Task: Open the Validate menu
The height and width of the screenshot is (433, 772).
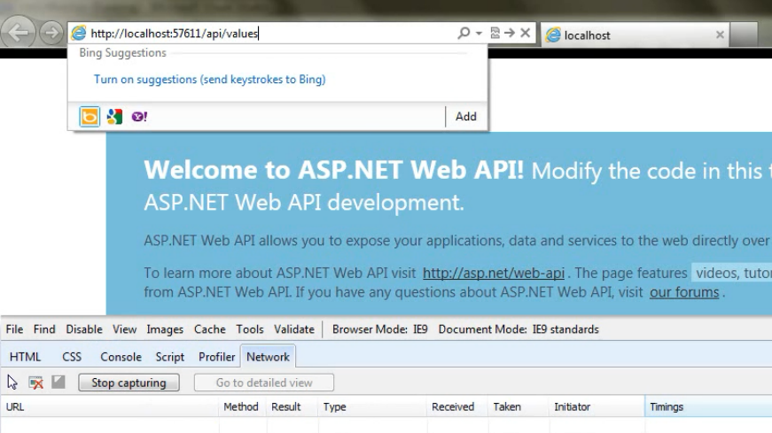Action: click(294, 329)
